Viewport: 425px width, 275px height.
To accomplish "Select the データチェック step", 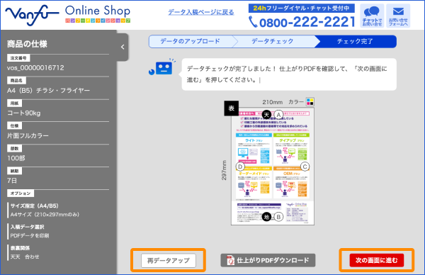I will (x=273, y=41).
